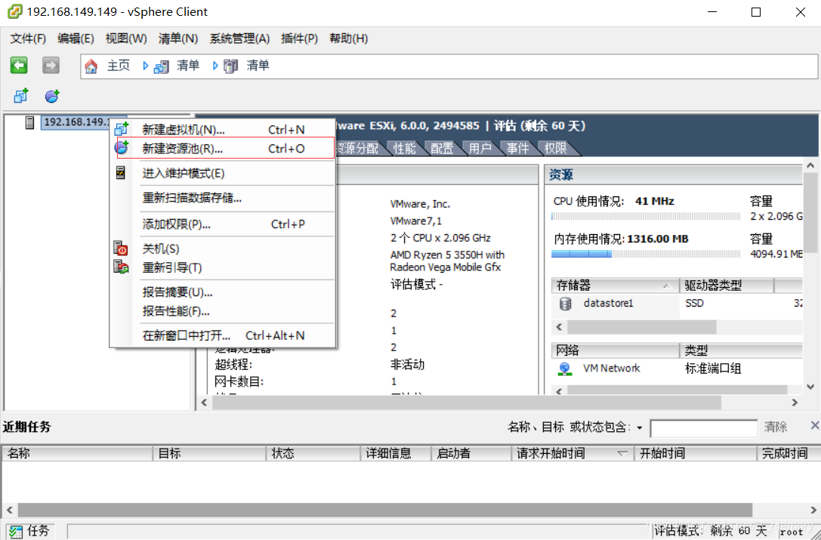Screen dimensions: 821x540
Task: Click the VM Network port group icon
Action: (565, 368)
